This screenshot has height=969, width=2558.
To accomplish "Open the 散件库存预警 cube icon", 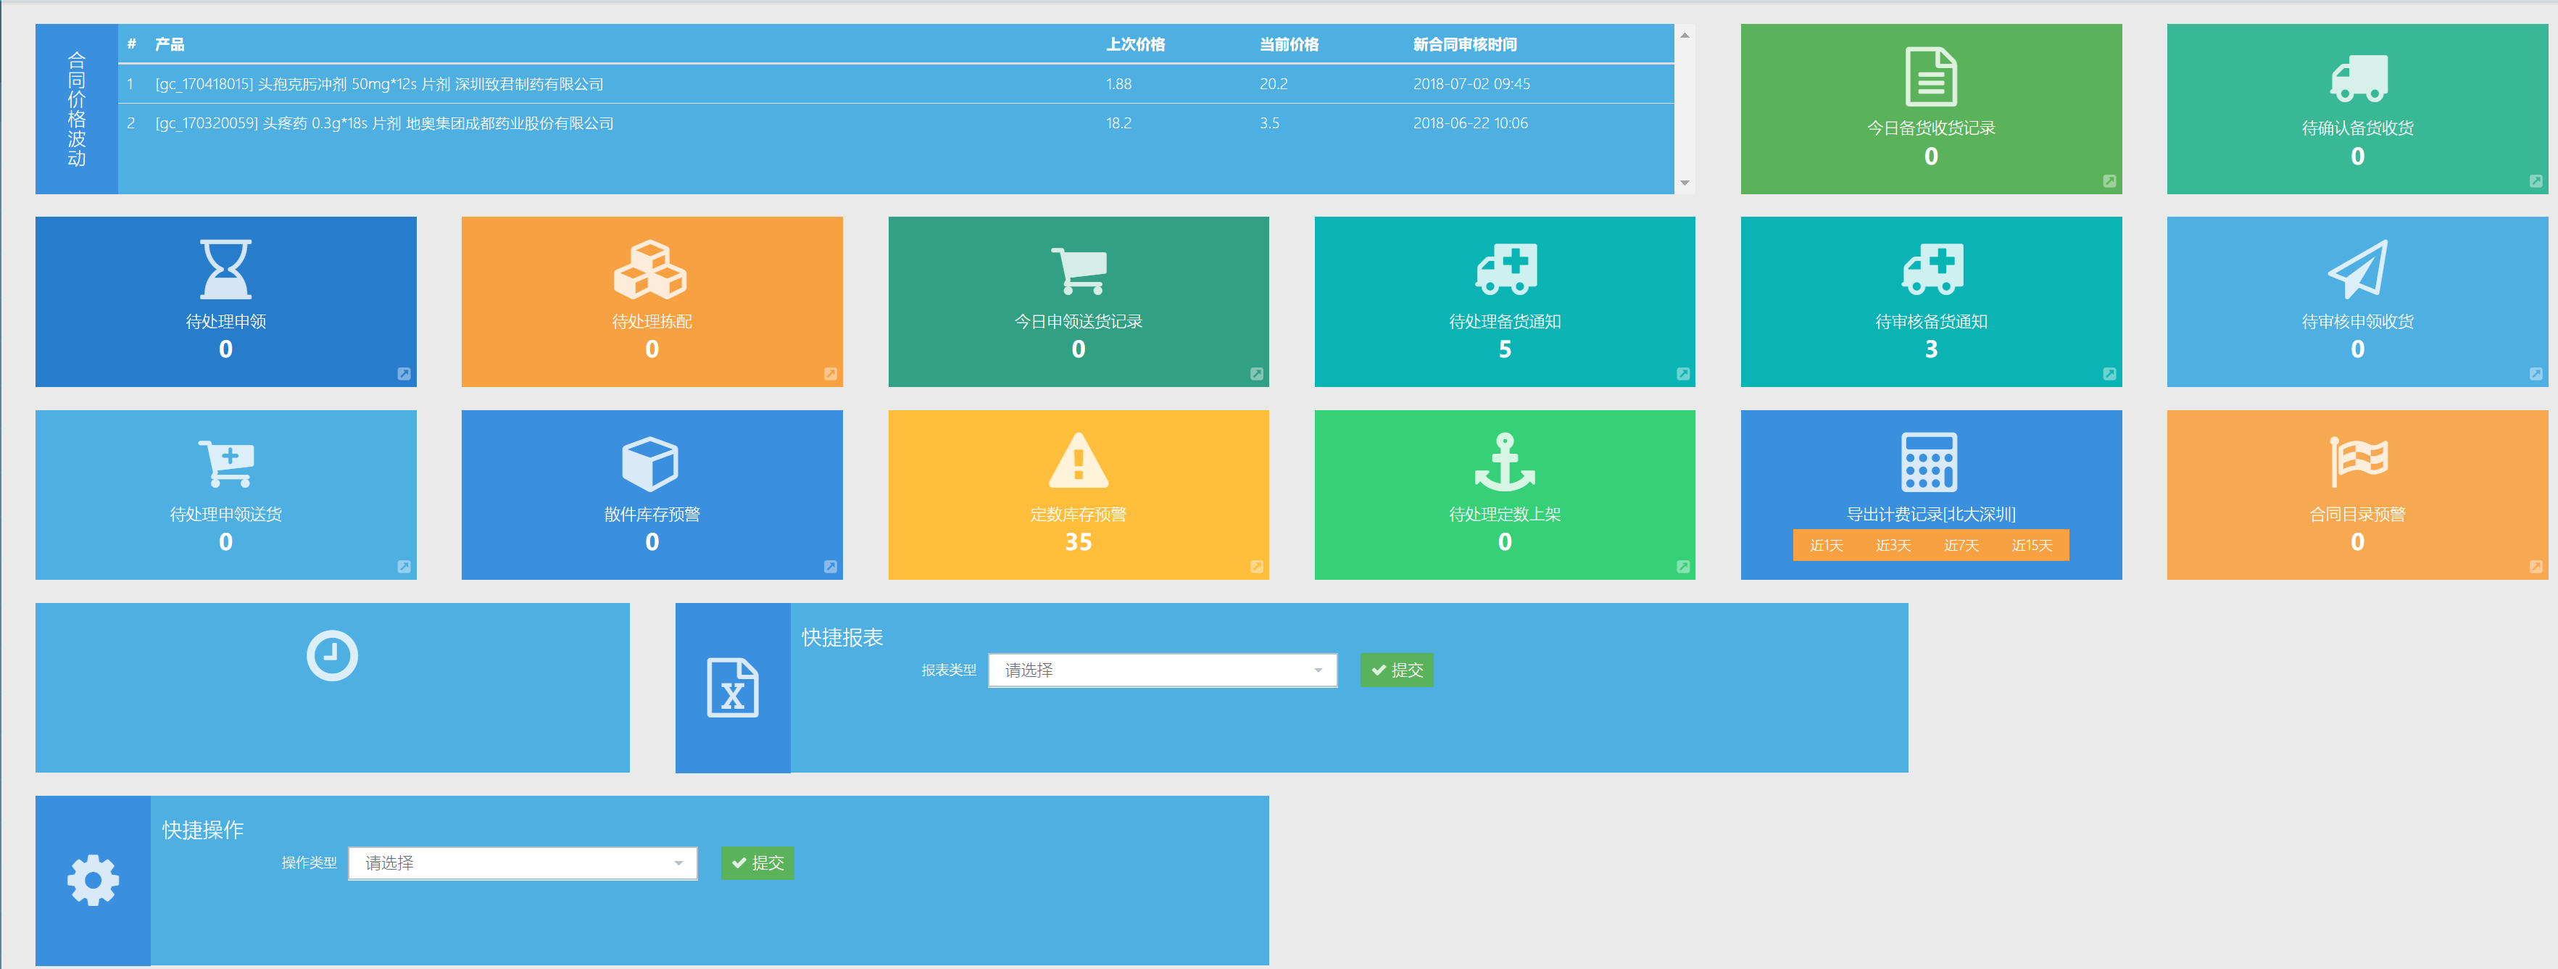I will (x=650, y=462).
